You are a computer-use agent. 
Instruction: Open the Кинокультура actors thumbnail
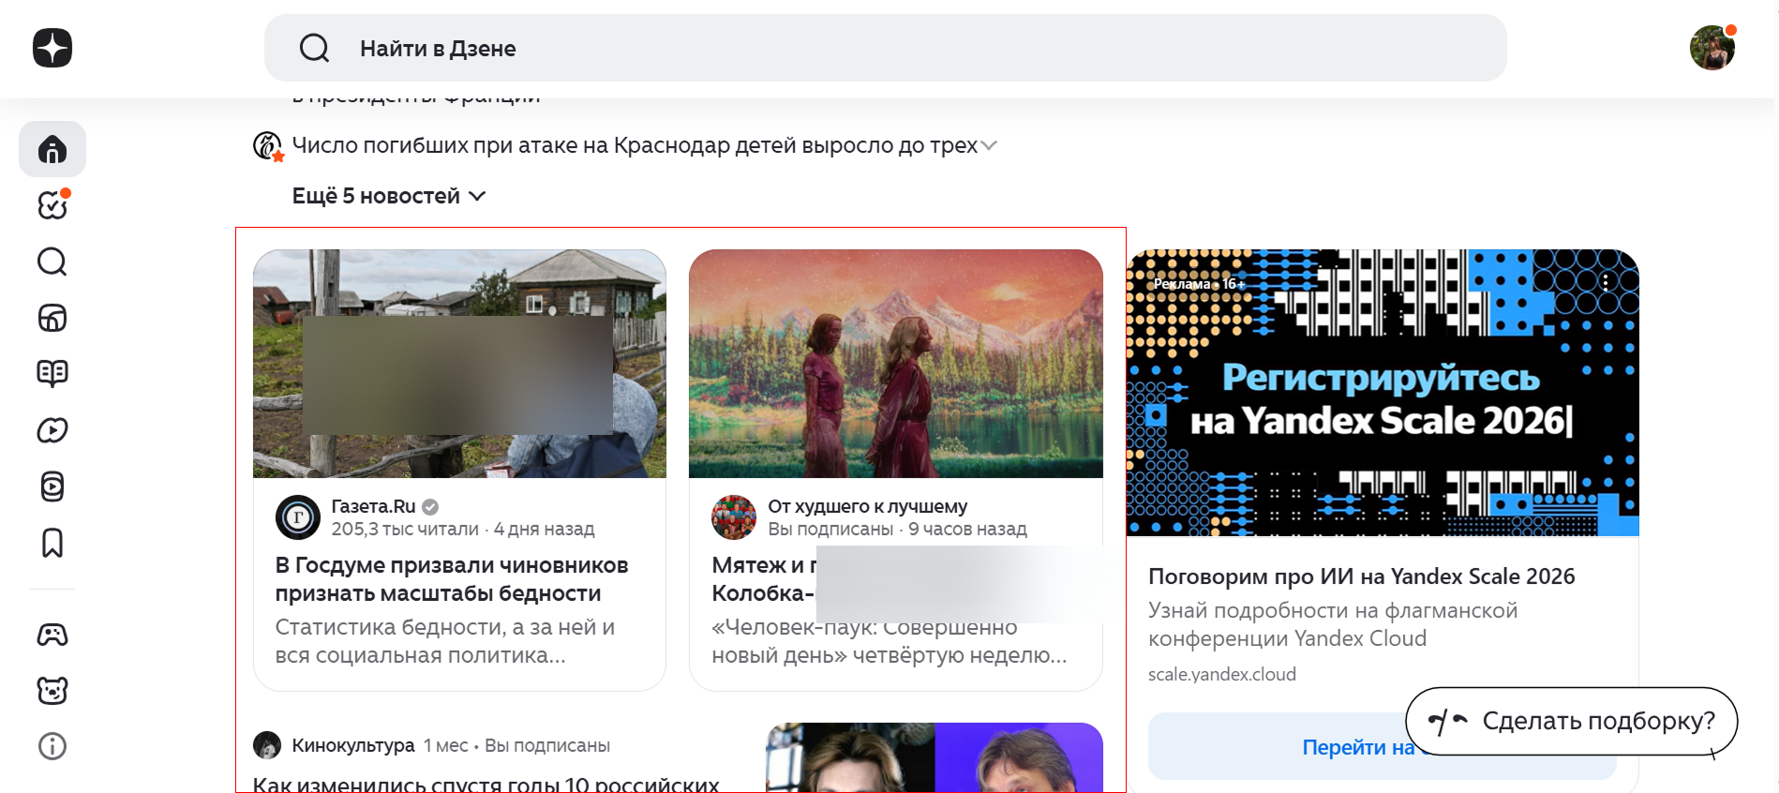click(x=934, y=757)
